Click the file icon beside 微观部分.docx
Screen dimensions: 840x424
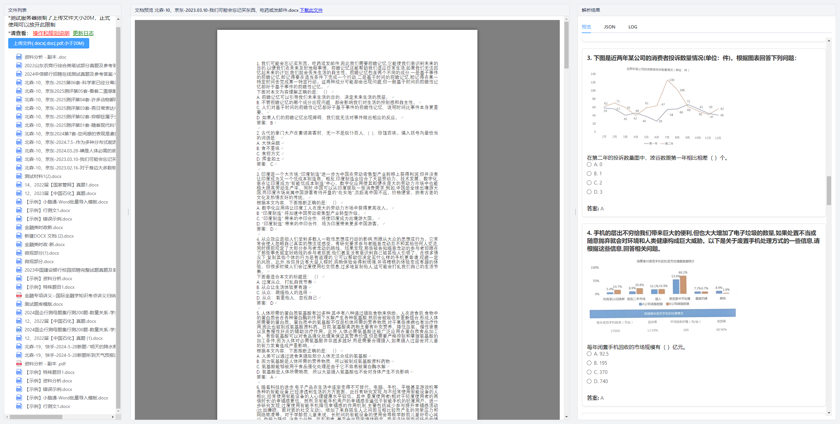(x=19, y=261)
